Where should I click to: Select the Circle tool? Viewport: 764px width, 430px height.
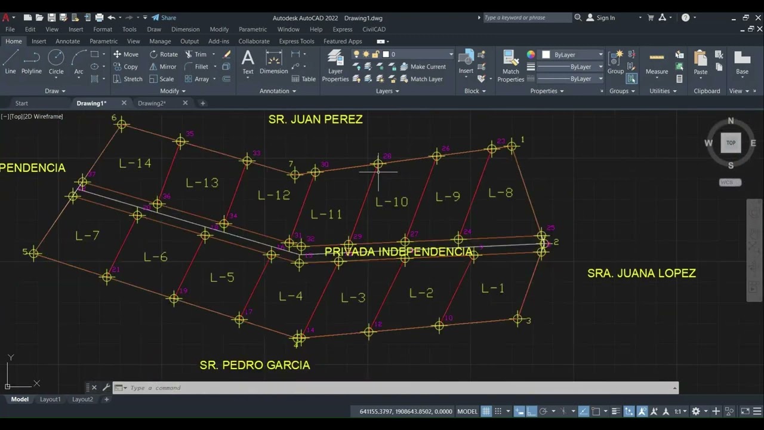click(56, 62)
